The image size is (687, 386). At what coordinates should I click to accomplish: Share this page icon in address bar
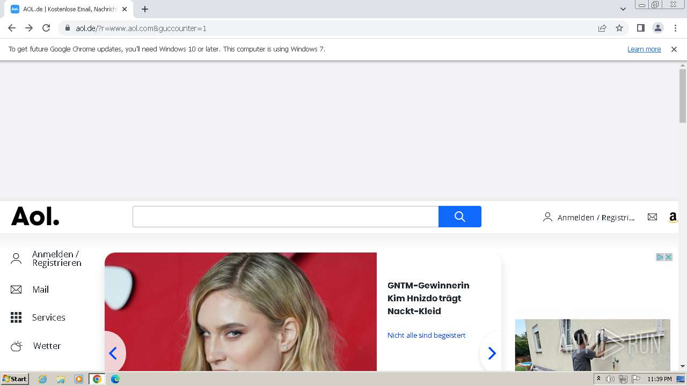[602, 28]
